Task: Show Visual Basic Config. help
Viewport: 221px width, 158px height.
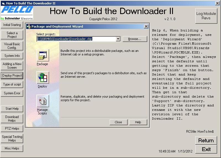Action: coord(12,46)
